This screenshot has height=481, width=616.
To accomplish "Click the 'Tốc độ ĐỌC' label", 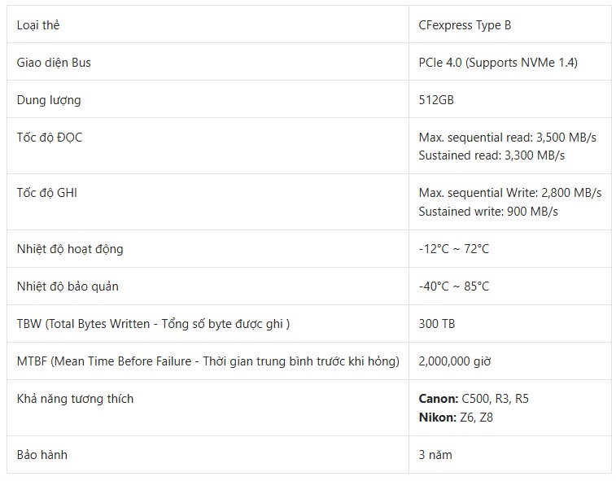I will click(50, 138).
